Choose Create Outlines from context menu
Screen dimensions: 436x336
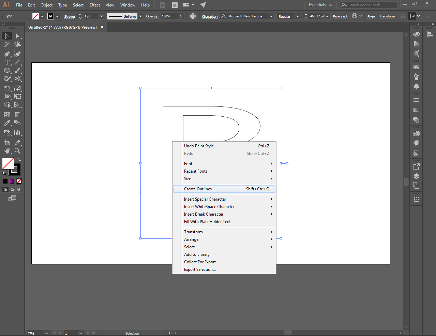tap(224, 189)
